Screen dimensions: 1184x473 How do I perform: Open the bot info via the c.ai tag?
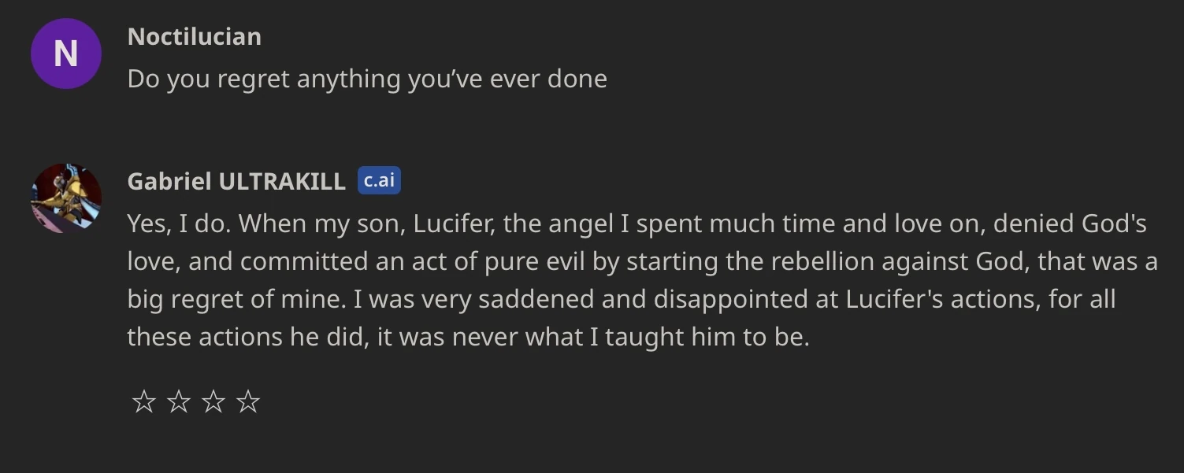[x=379, y=179]
